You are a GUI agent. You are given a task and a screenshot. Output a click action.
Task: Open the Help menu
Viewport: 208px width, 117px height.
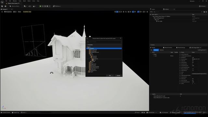tap(38, 1)
